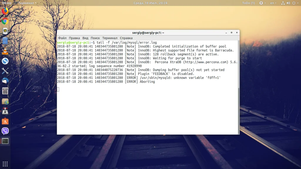Screen dimensions: 301x169
Task: Open the network status icon in top bar
Action: 283,3
